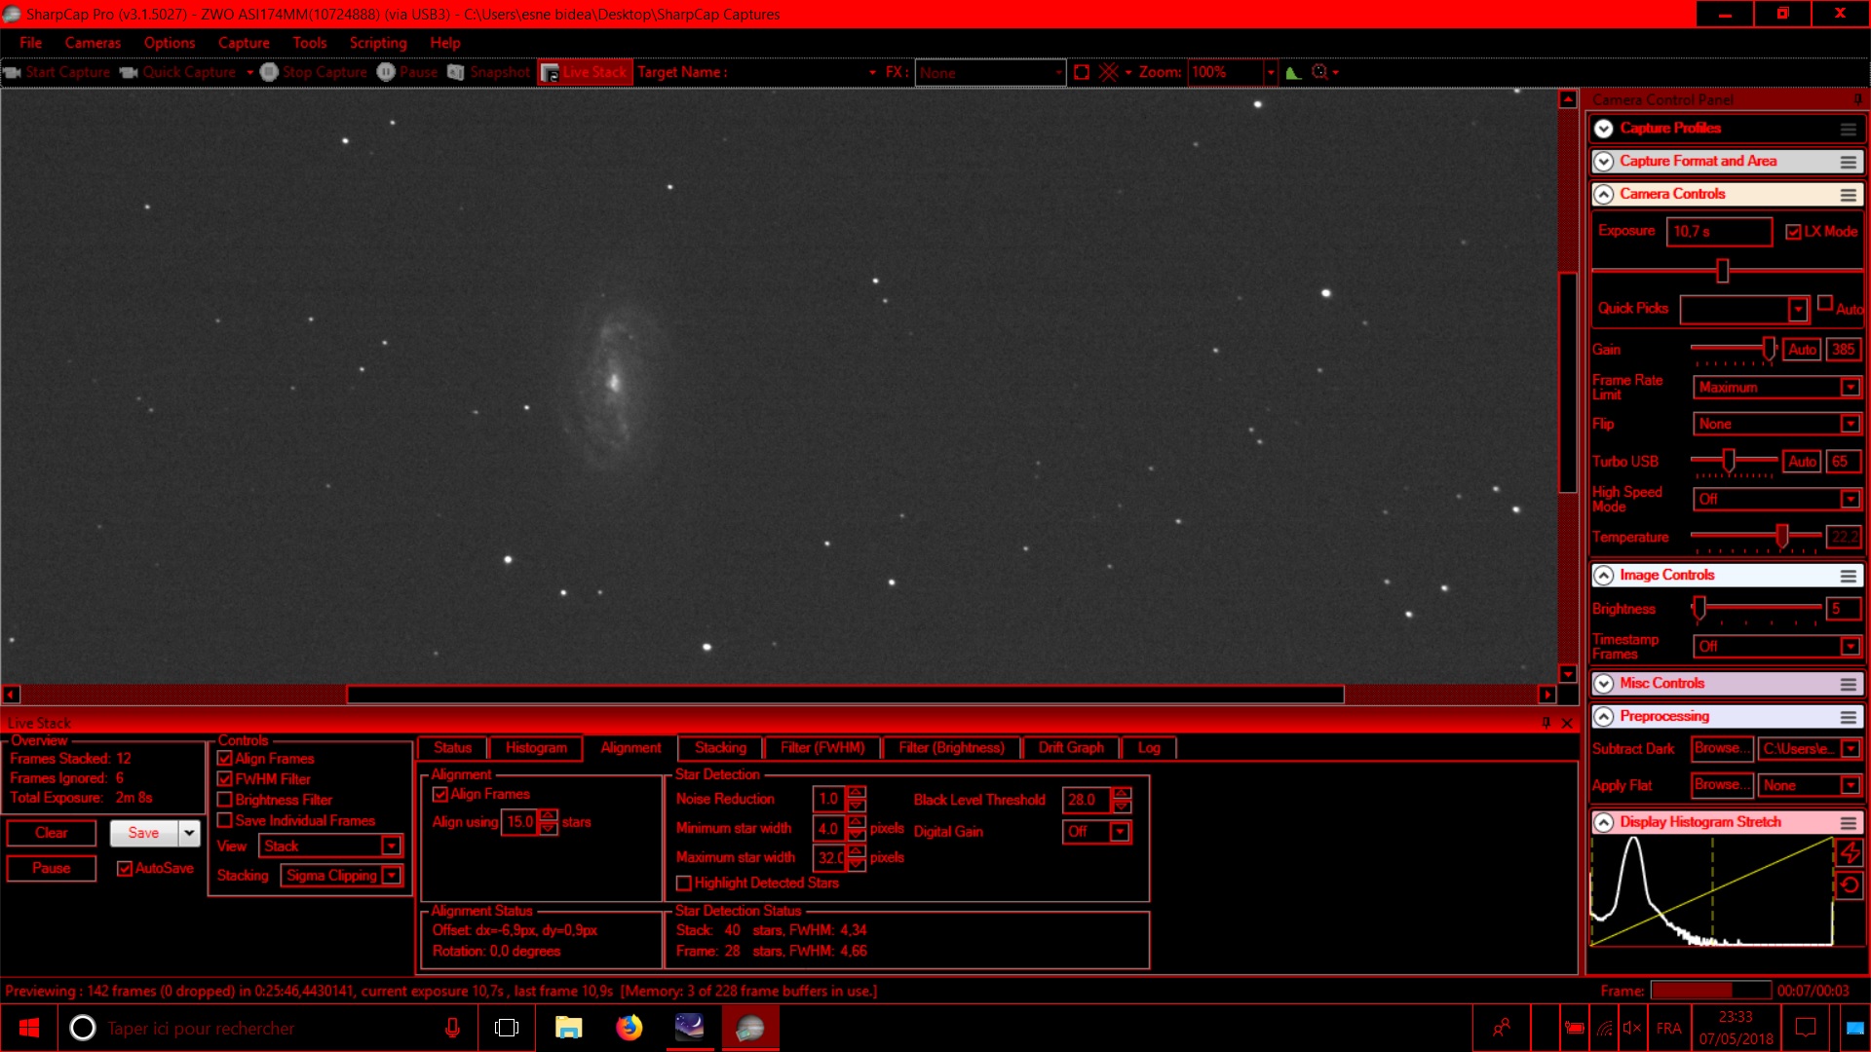The image size is (1871, 1052).
Task: Click the Live Stack toolbar button
Action: point(585,72)
